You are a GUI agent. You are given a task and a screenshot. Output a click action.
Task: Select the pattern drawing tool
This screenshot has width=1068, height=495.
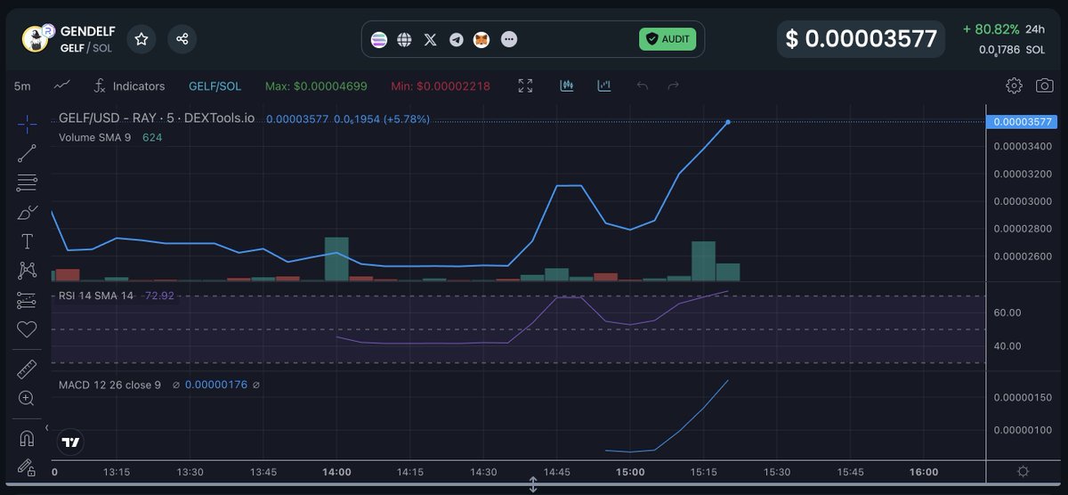click(27, 270)
